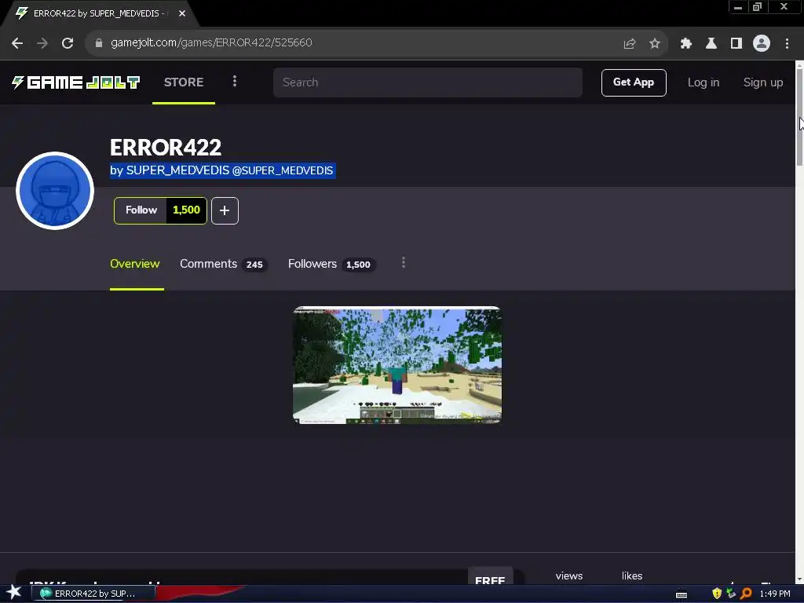Click the Sign up link
The image size is (804, 603).
click(x=763, y=82)
